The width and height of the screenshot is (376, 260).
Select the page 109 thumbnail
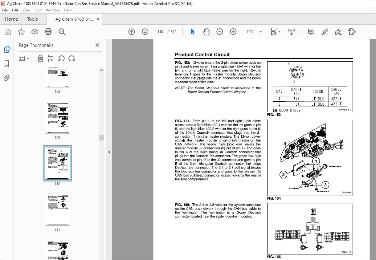pos(57,117)
